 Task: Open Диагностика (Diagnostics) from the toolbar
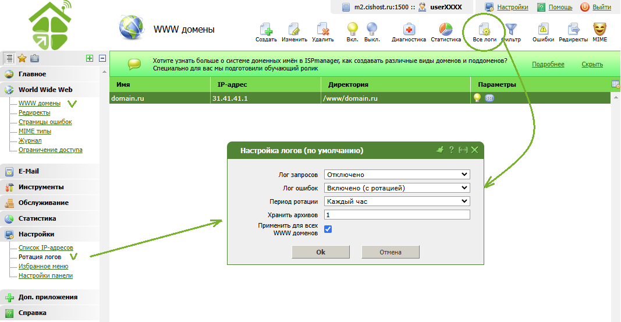[x=409, y=31]
